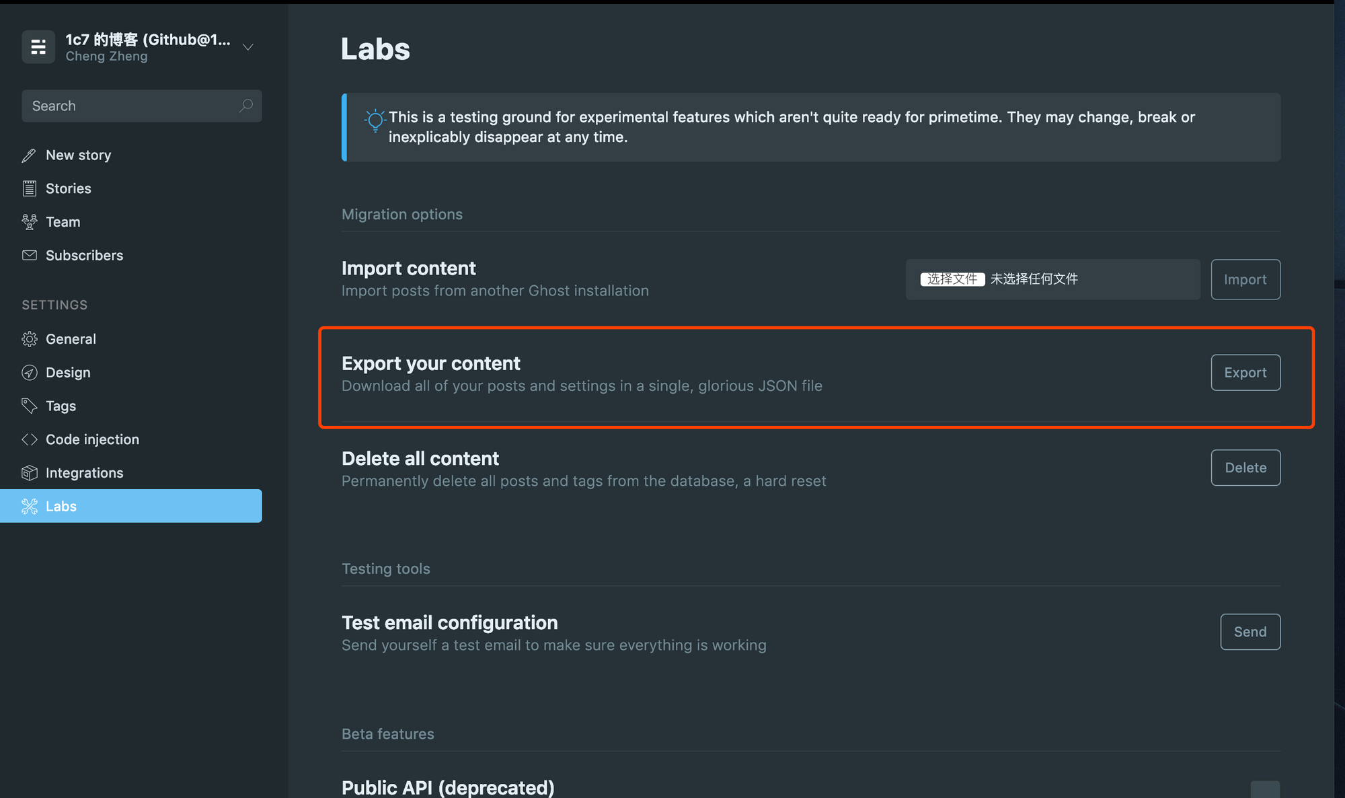The width and height of the screenshot is (1345, 798).
Task: Click the Design compass icon
Action: pos(29,373)
